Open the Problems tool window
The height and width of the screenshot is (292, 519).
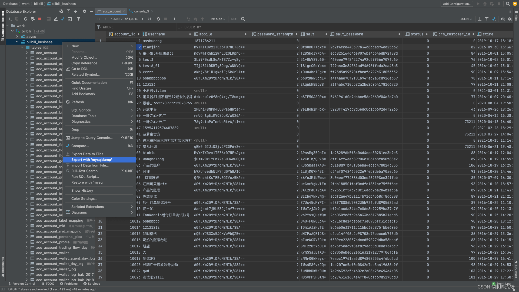coord(69,284)
